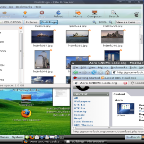Click the Firefox launcher in the panel
144x144 pixels.
32,137
